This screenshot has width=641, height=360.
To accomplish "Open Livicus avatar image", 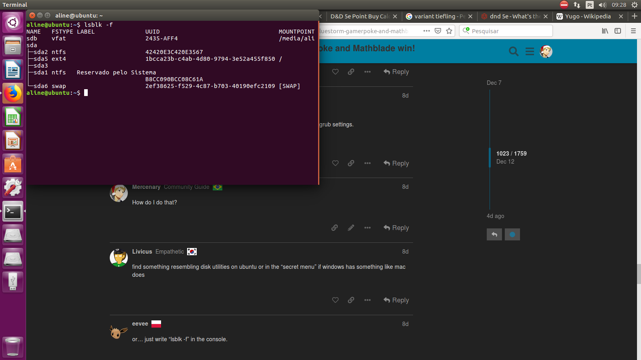I will click(119, 258).
